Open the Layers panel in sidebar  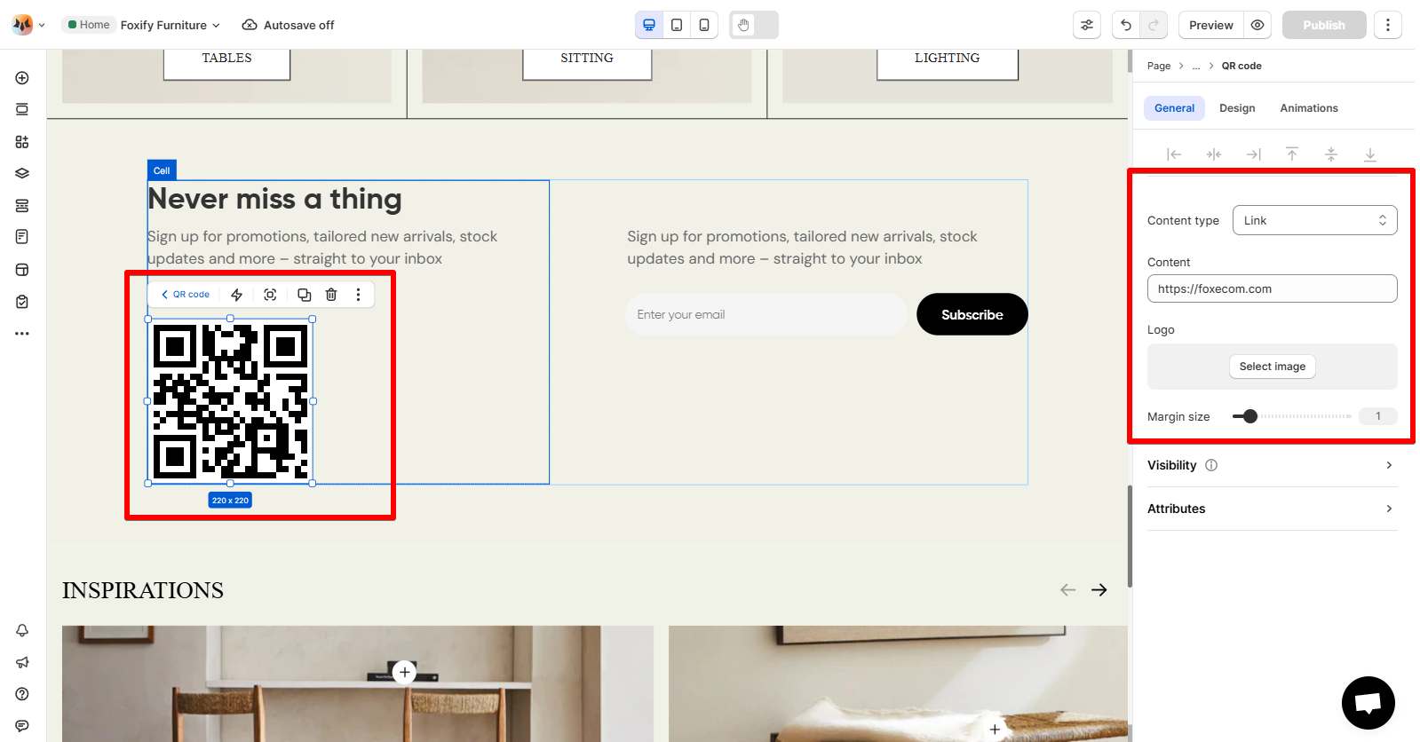pyautogui.click(x=22, y=174)
